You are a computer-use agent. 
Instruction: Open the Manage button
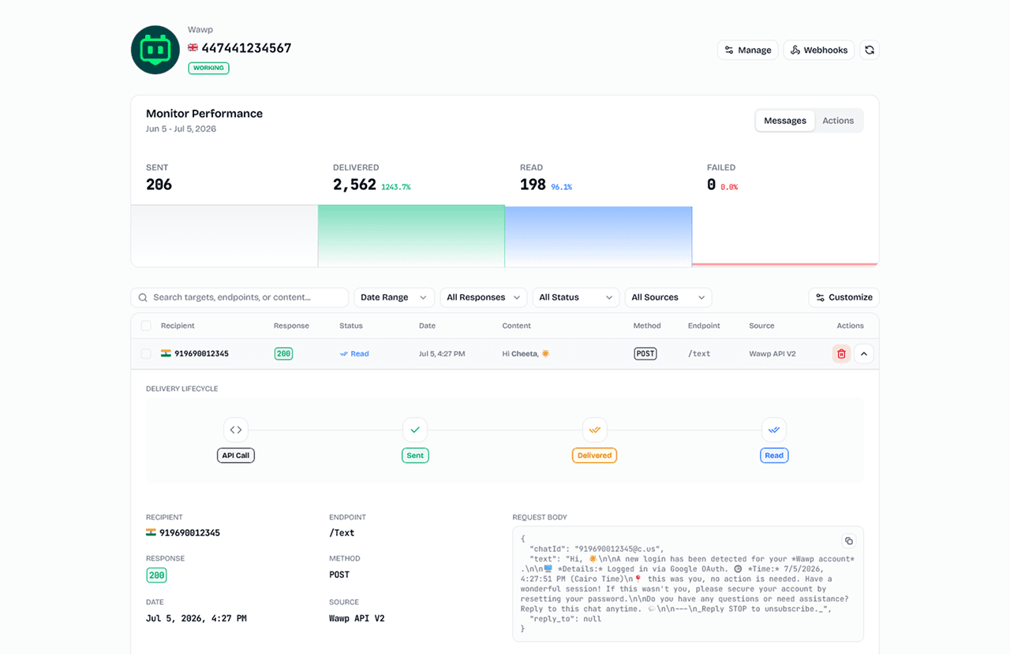coord(748,50)
